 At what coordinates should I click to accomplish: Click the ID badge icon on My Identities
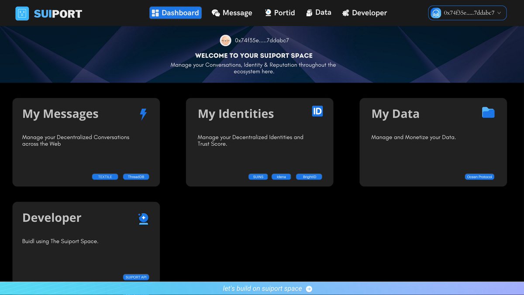[317, 111]
